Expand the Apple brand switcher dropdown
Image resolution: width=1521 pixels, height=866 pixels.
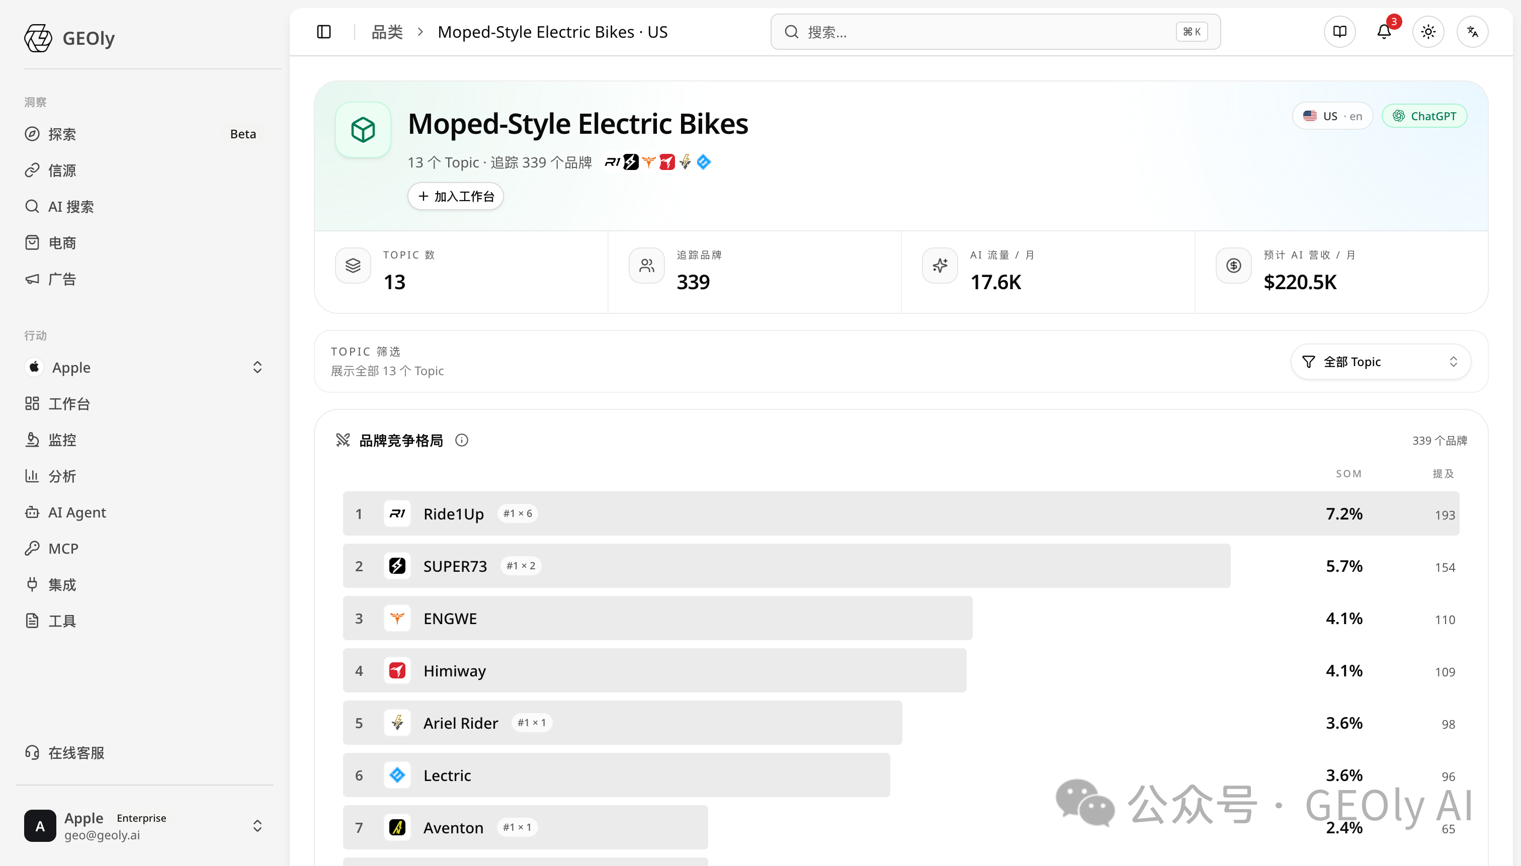(143, 368)
